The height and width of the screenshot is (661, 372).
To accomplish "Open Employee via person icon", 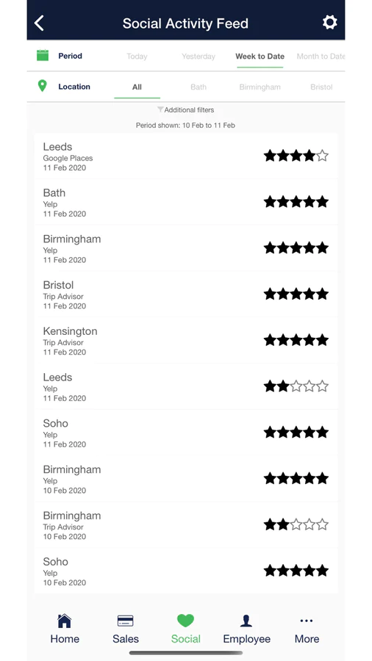I will (x=246, y=621).
